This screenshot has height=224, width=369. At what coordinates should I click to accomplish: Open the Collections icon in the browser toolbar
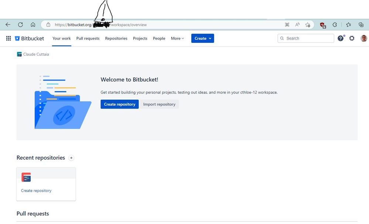click(361, 25)
